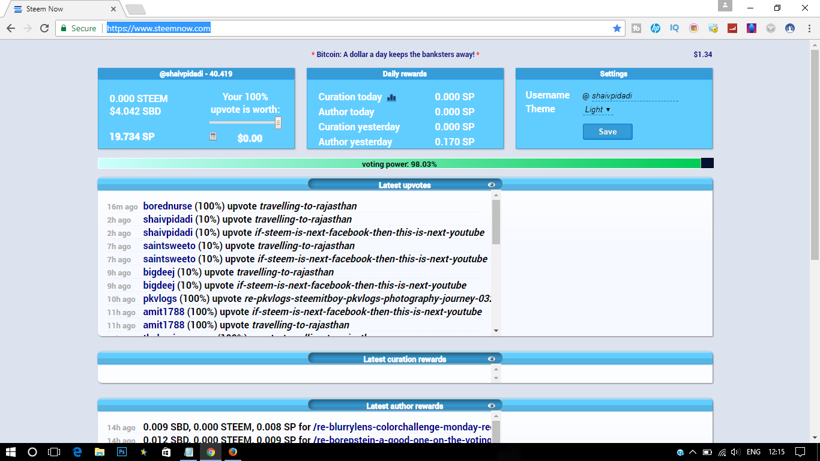Click the travelling-to-rajasthan post by borednurse

coord(308,206)
